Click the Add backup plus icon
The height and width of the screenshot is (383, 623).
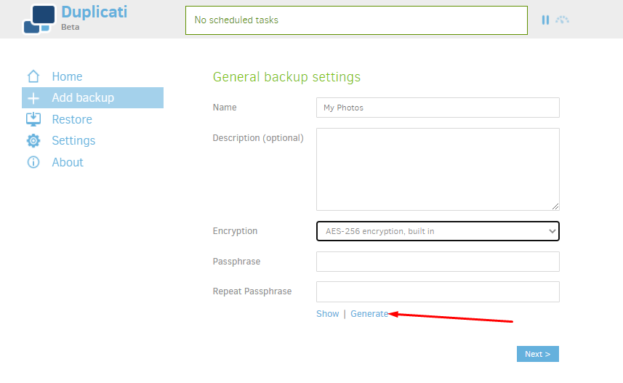(33, 98)
